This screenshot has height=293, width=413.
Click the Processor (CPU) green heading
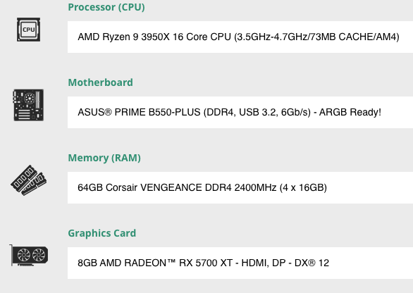[x=106, y=7]
